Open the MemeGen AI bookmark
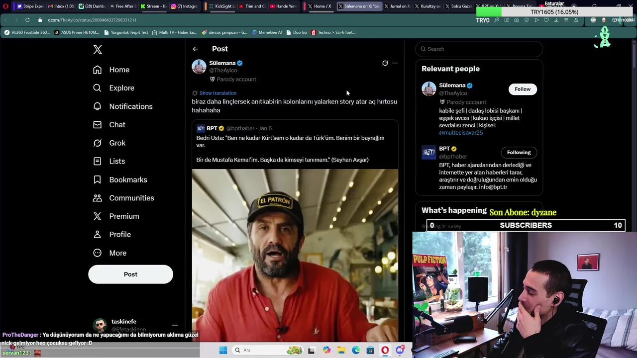637x358 pixels. [x=266, y=32]
